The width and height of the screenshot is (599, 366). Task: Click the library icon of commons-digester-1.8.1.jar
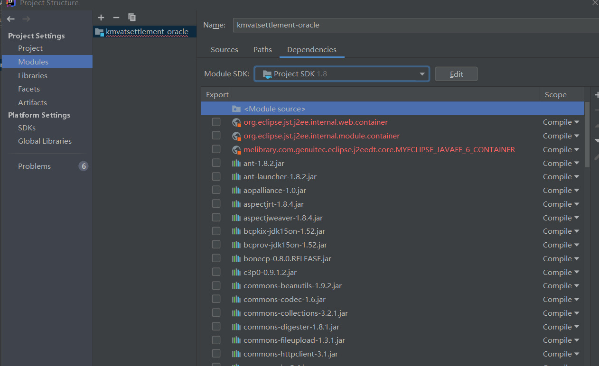(236, 327)
